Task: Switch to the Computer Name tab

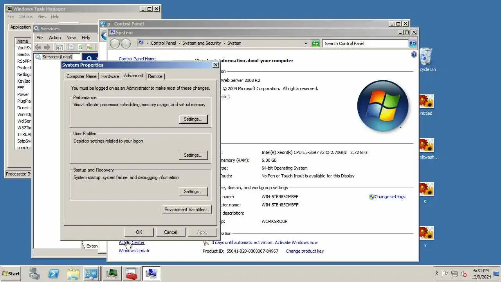Action: [81, 76]
